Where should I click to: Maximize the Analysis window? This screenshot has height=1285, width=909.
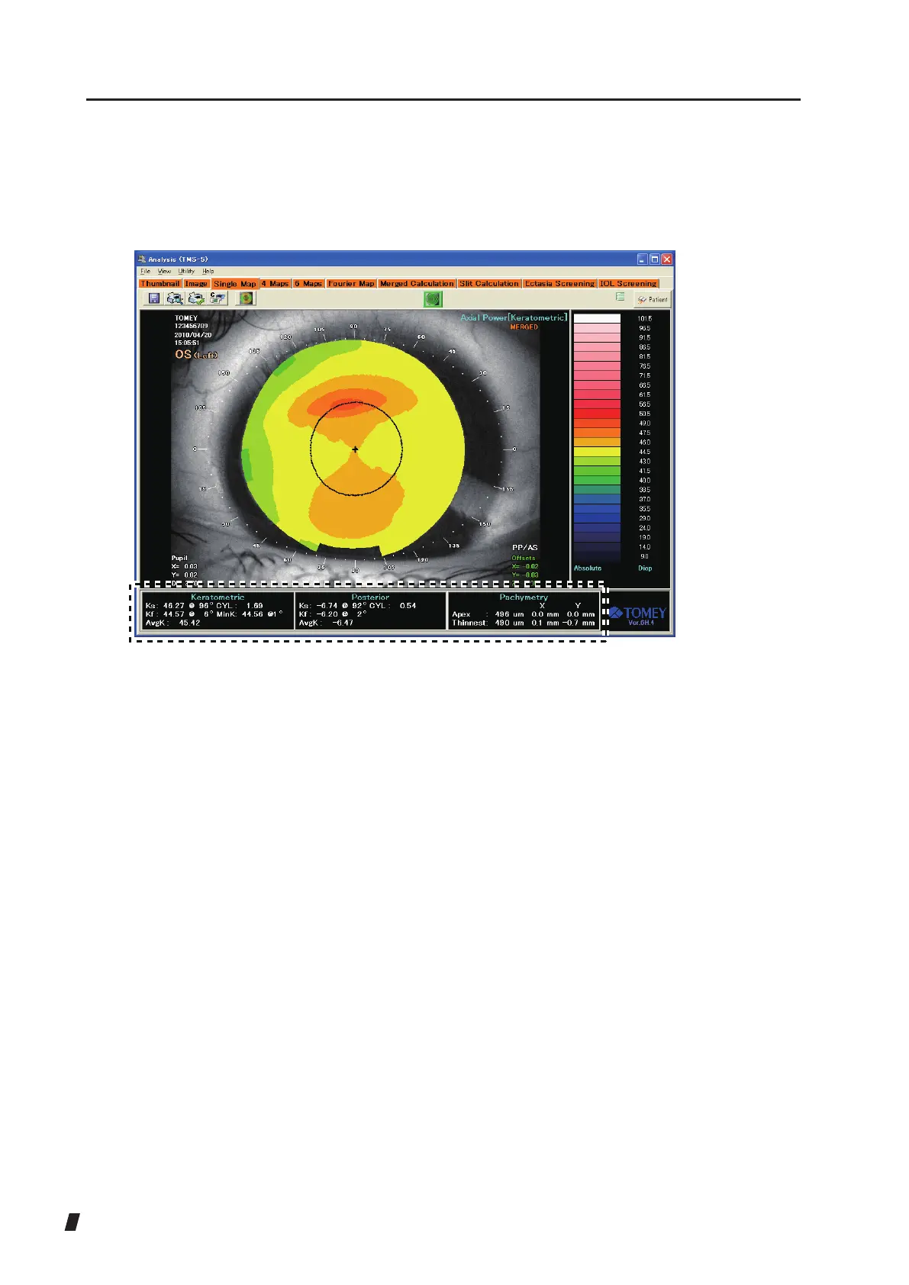click(x=655, y=259)
